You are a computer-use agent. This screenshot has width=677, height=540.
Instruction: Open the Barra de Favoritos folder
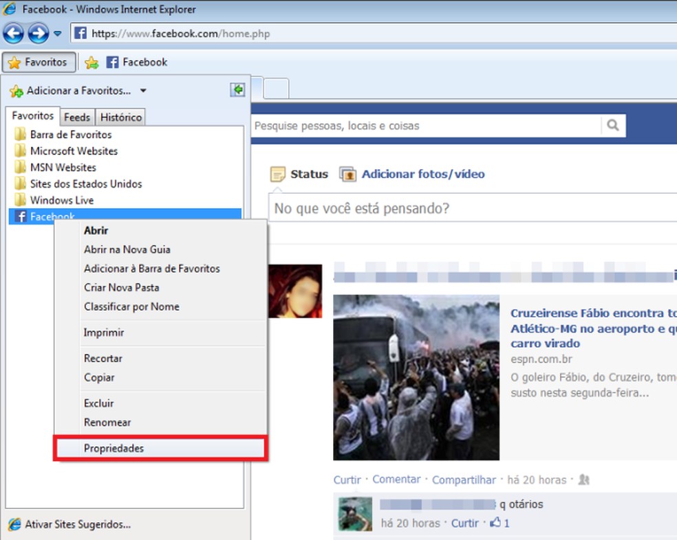[x=63, y=135]
